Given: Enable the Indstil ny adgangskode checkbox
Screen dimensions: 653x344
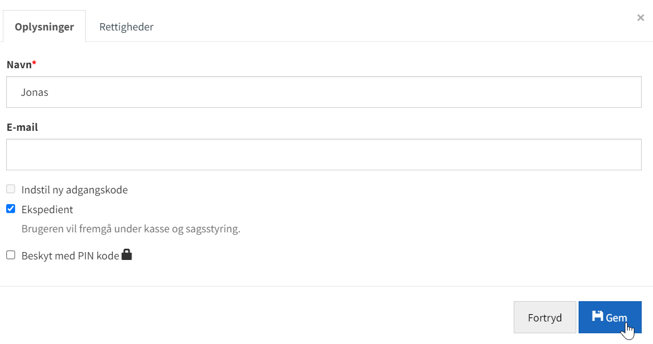Looking at the screenshot, I should pos(11,189).
